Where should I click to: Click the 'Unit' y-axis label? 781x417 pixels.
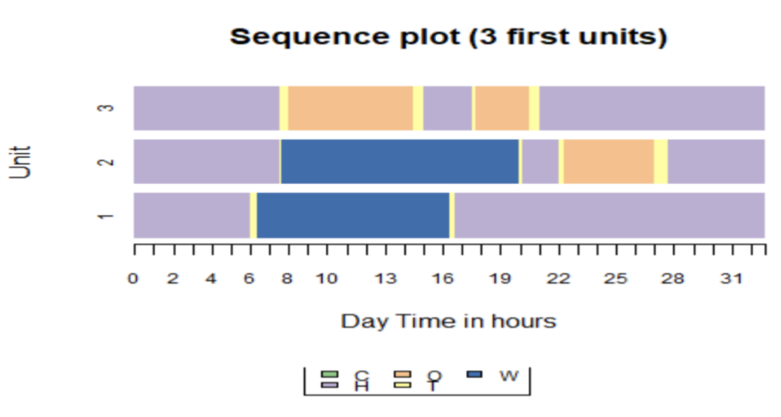pos(21,162)
